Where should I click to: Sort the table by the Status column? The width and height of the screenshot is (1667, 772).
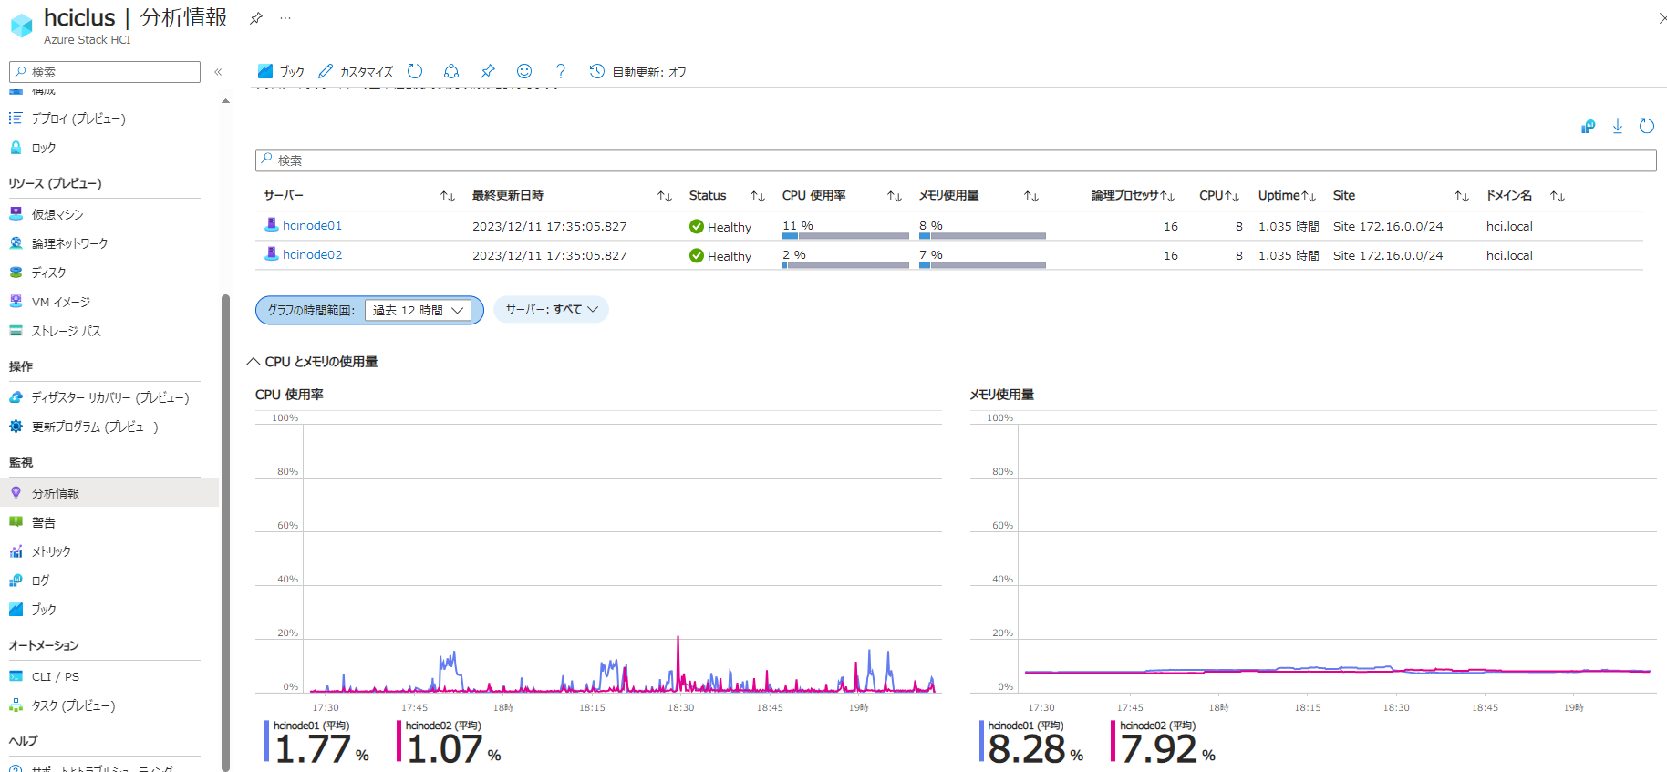tap(757, 196)
